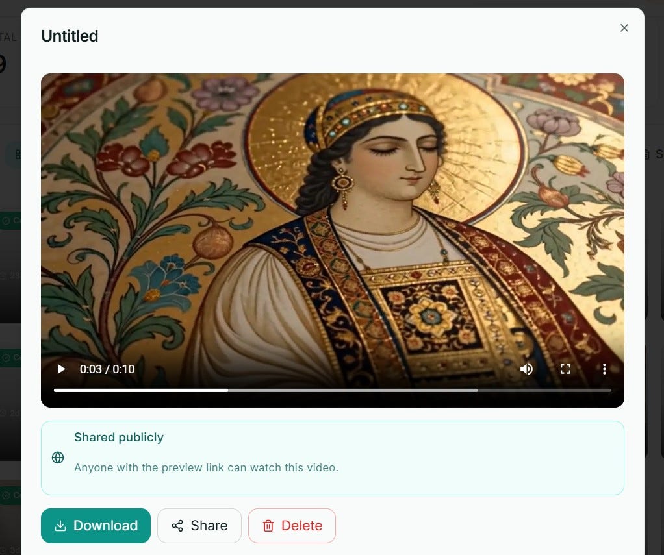Open video more options menu

(x=604, y=369)
